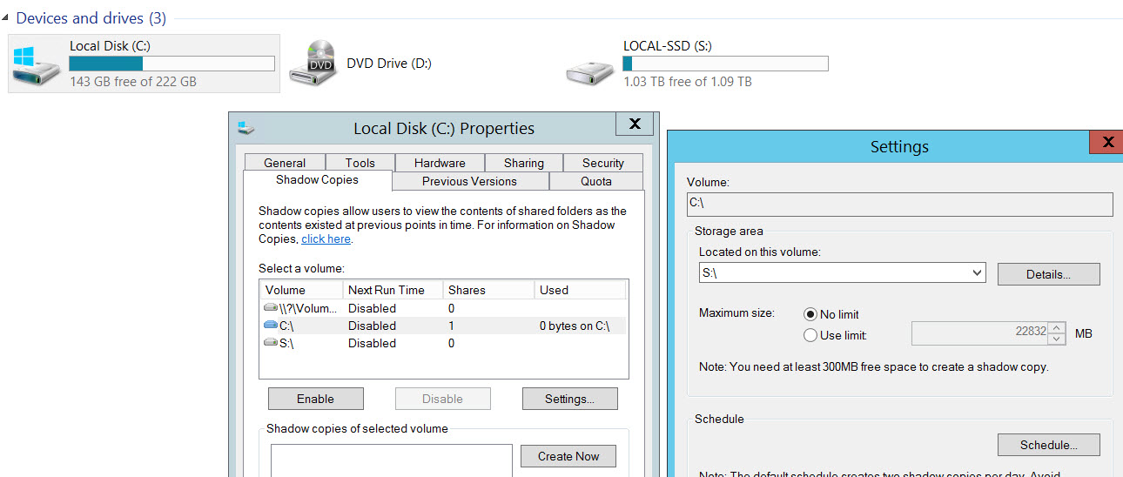Click the S:\ volume row icon
This screenshot has width=1123, height=477.
[271, 343]
